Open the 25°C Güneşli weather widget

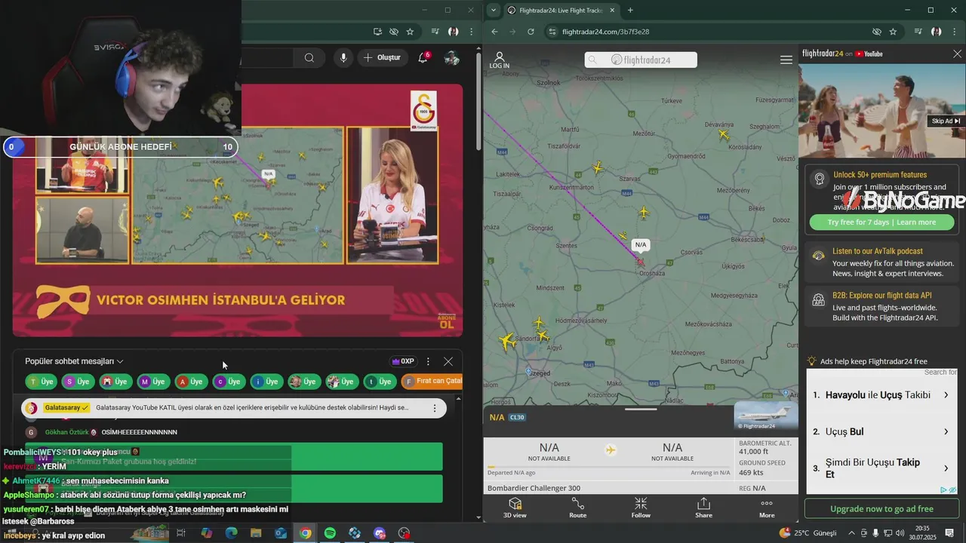808,533
